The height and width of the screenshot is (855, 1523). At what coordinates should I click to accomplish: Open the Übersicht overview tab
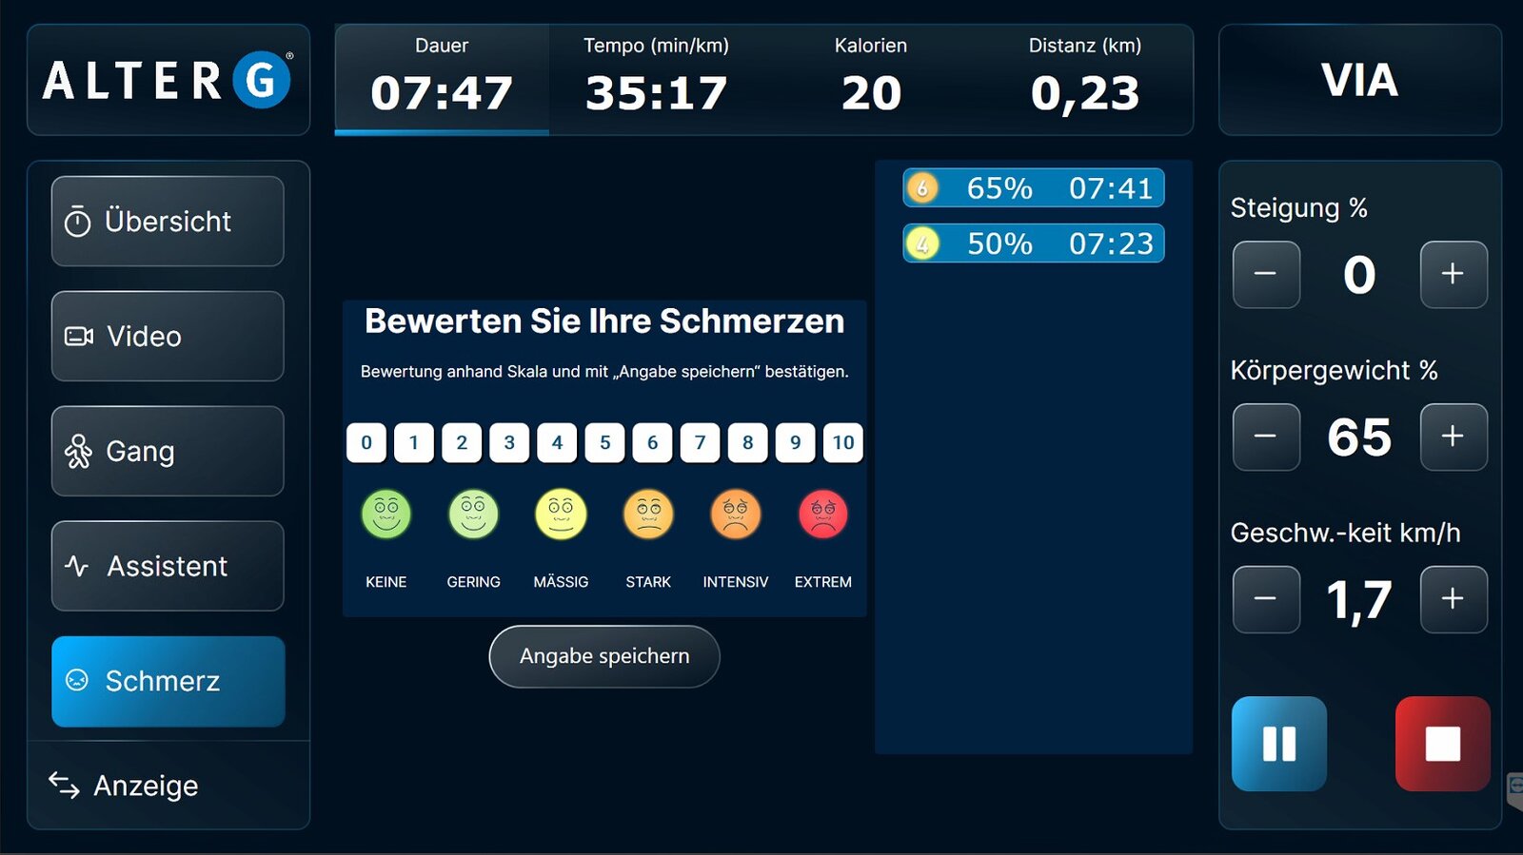[168, 222]
